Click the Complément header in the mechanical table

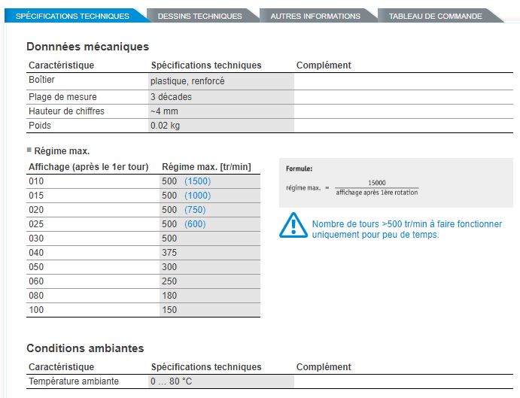[x=324, y=65]
